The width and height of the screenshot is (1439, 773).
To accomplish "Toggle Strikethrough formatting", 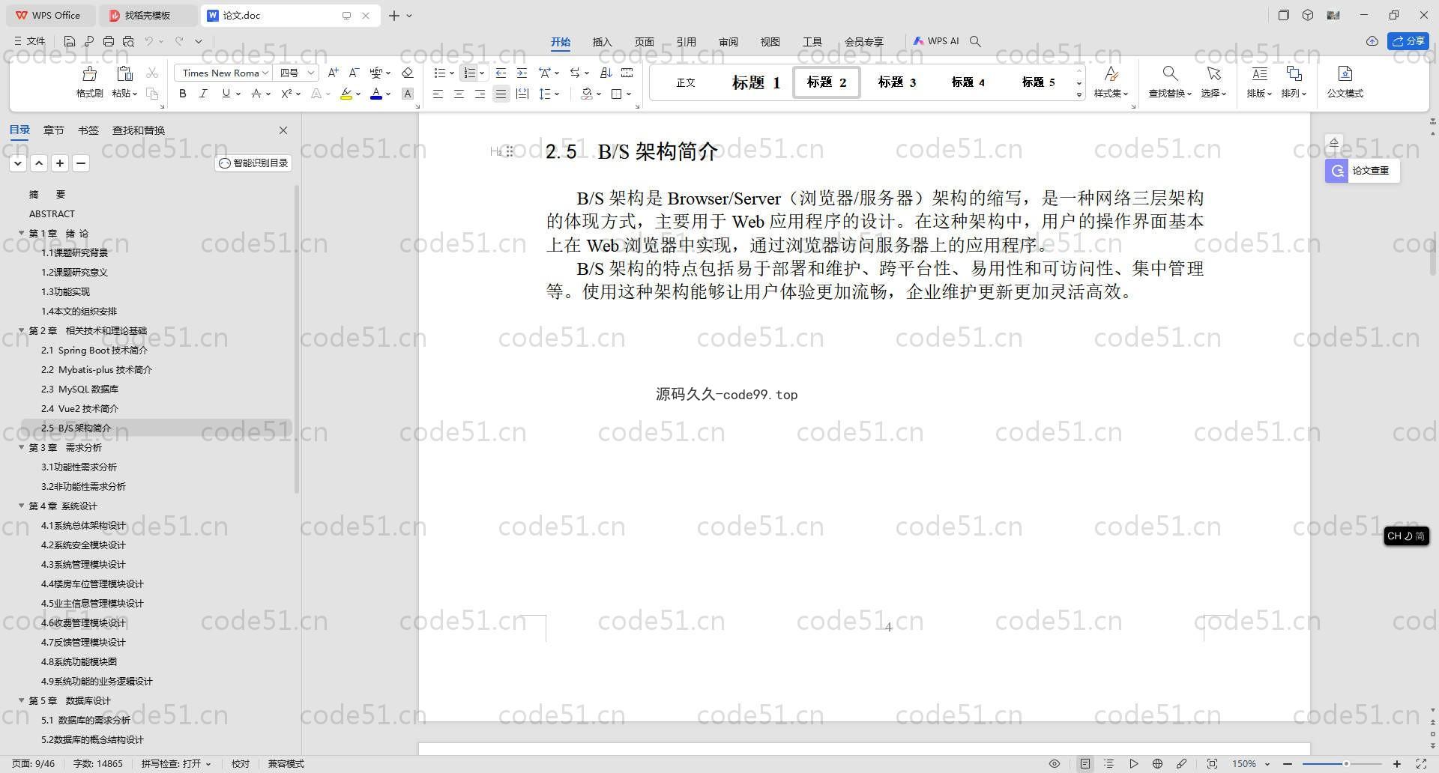I will click(x=256, y=94).
